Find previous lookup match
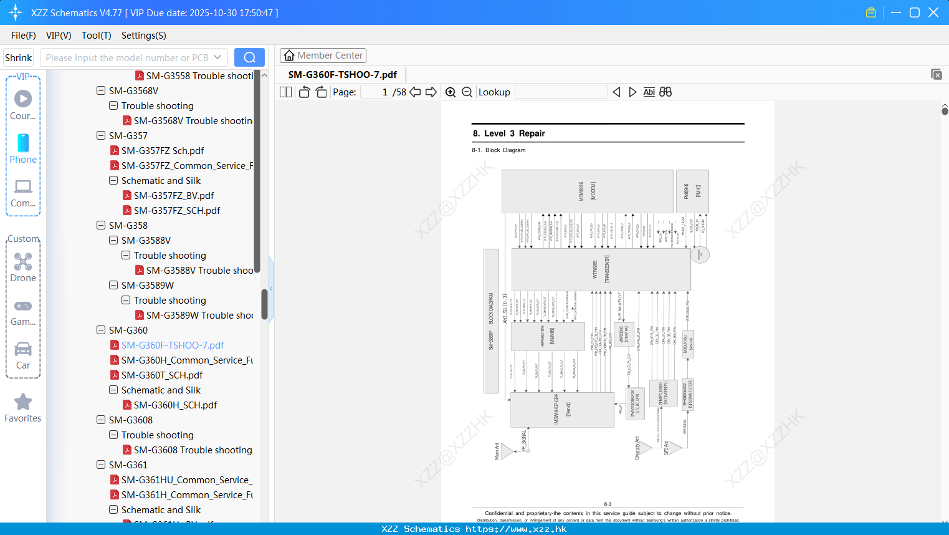 [616, 92]
